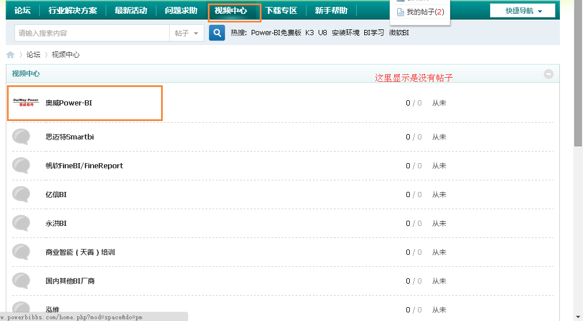This screenshot has height=321, width=583.
Task: Open the 问题求助 navigation tab
Action: [181, 10]
